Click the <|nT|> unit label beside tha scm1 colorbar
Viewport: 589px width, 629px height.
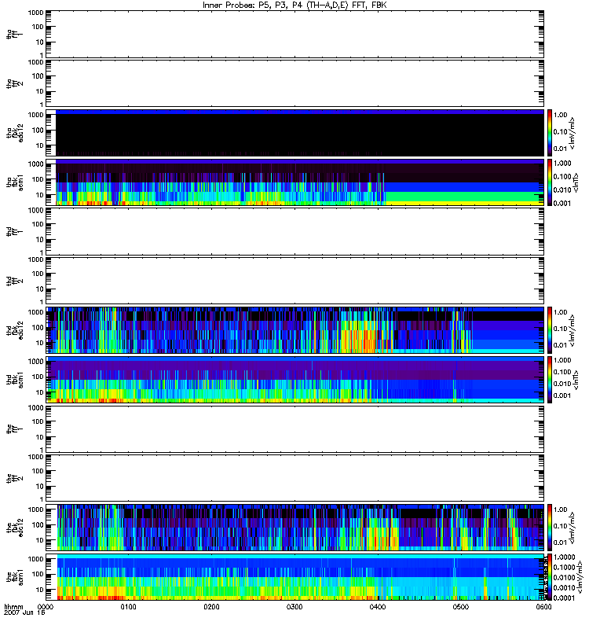tap(576, 182)
